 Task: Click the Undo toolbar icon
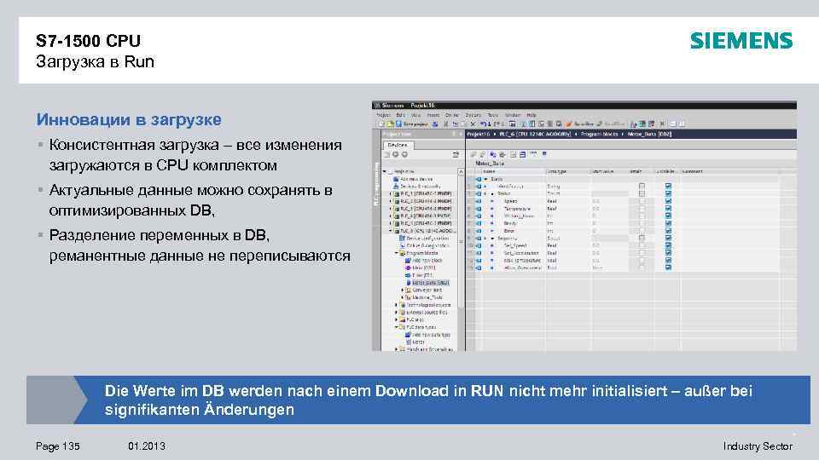coord(483,124)
